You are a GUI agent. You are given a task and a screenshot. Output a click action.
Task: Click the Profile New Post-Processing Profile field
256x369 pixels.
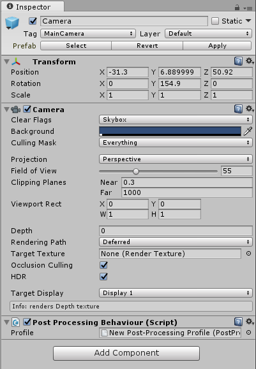click(x=170, y=333)
